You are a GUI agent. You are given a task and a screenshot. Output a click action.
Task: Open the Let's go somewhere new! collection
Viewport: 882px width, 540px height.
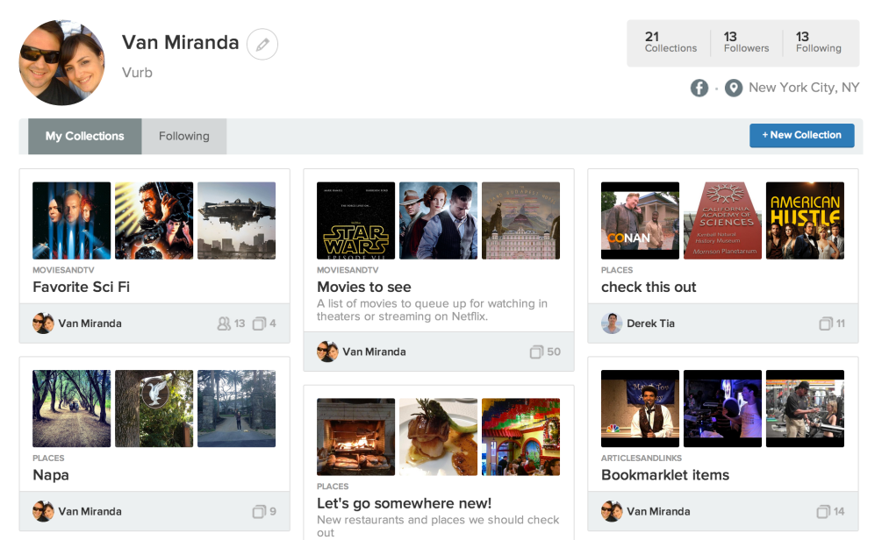click(404, 503)
